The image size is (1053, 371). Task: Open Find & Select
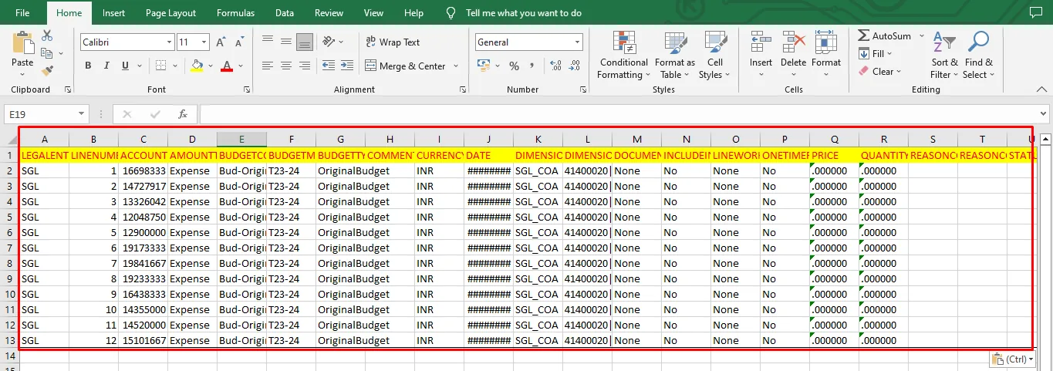tap(979, 56)
